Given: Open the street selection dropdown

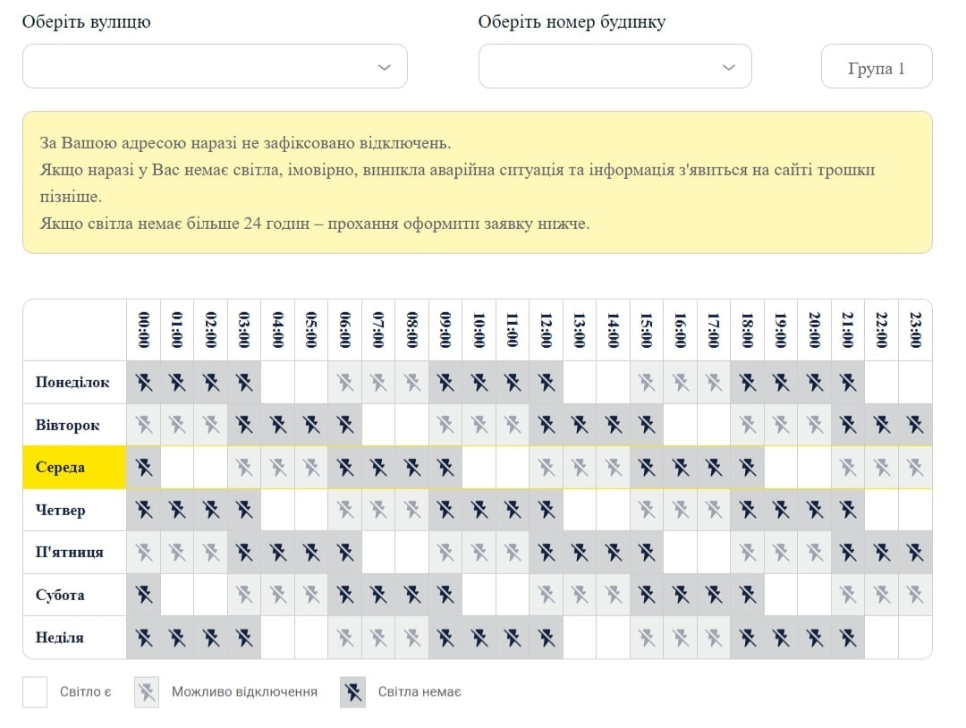Looking at the screenshot, I should (215, 67).
